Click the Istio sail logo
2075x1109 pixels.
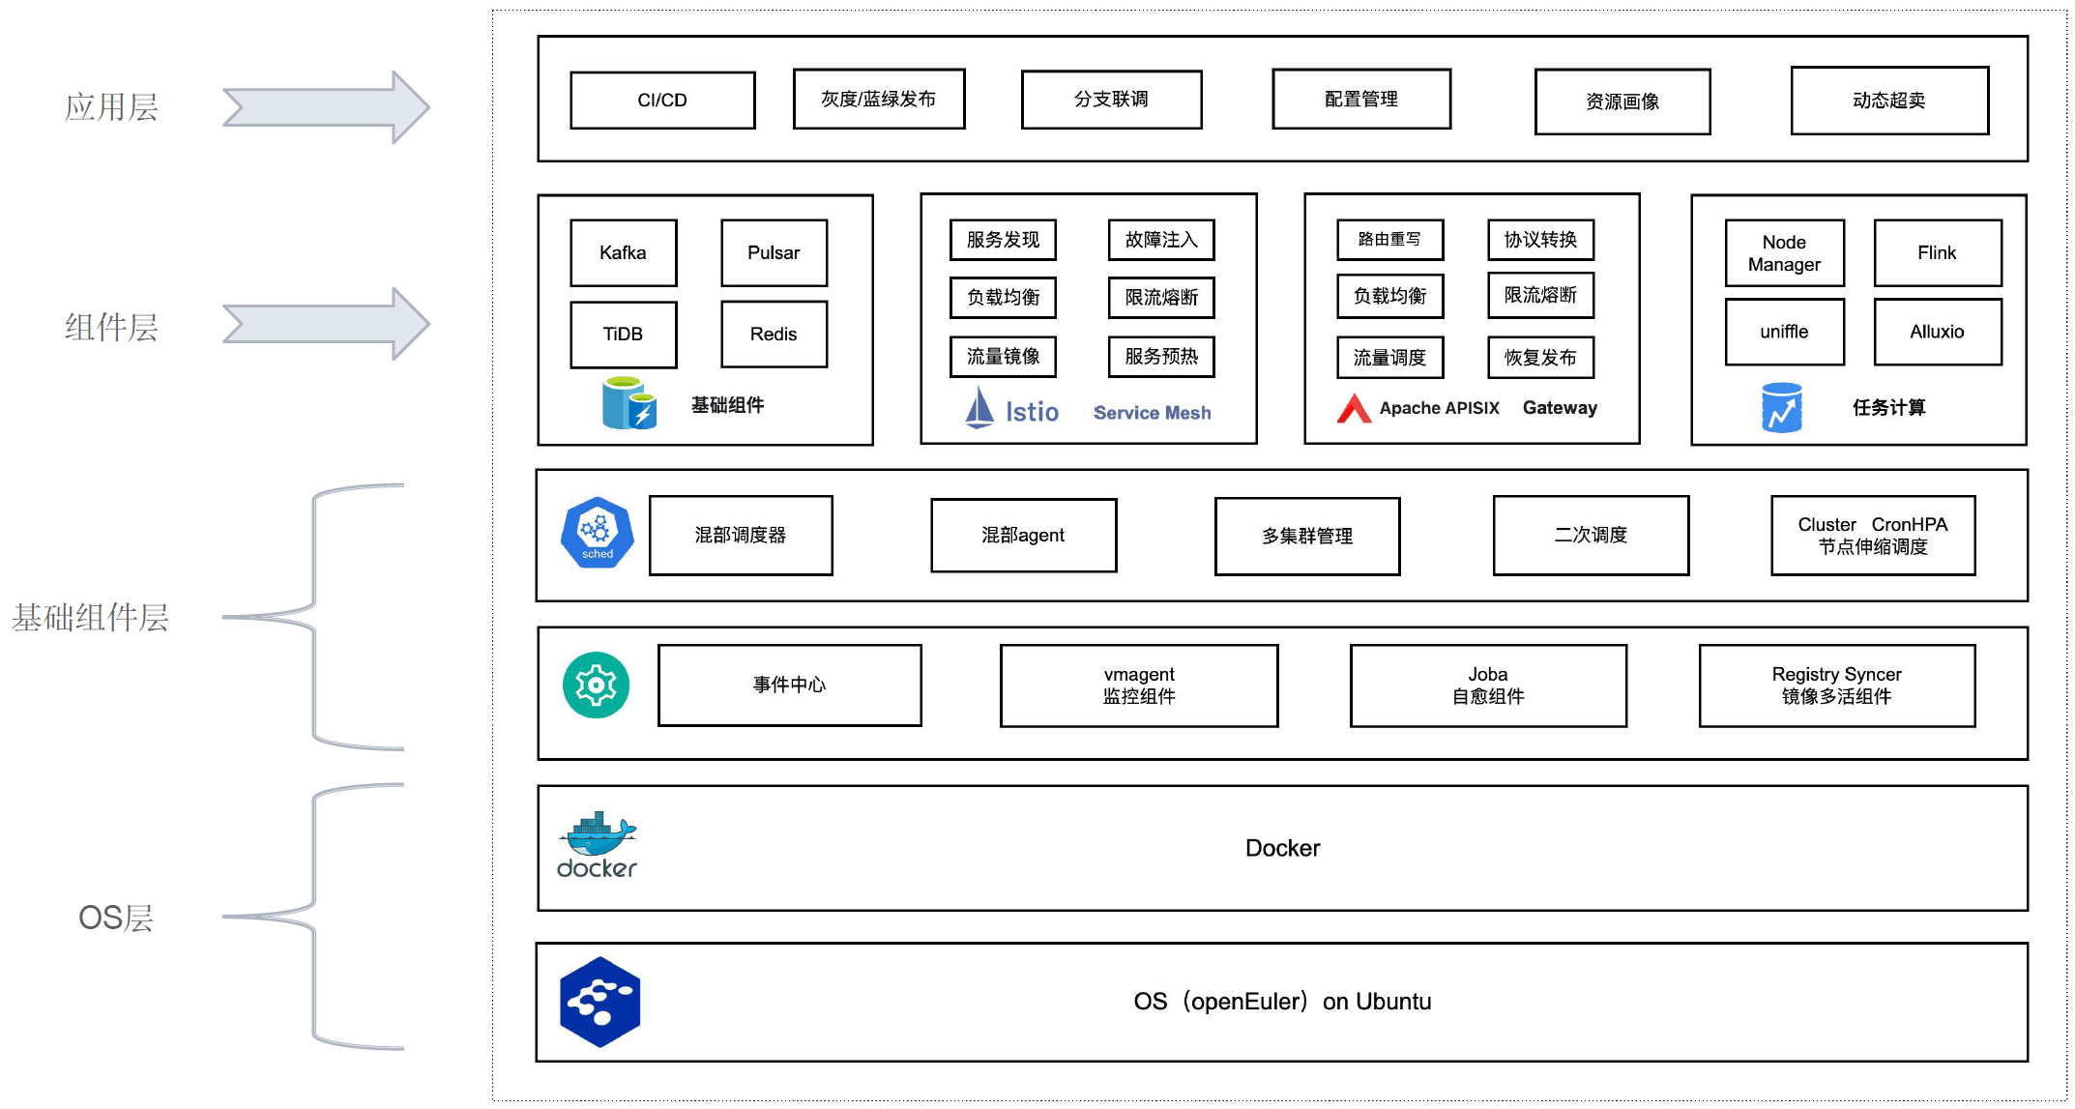[x=979, y=407]
